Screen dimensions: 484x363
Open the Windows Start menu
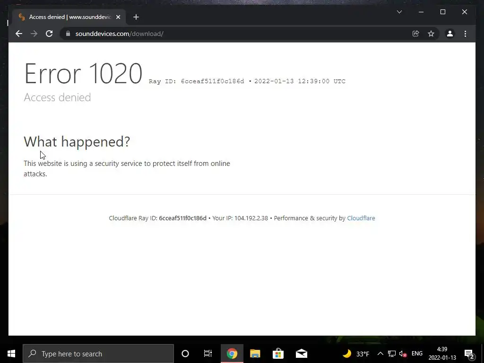coord(11,354)
